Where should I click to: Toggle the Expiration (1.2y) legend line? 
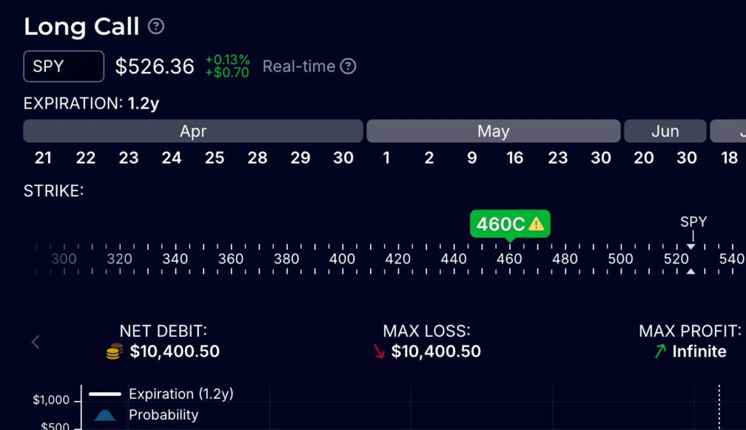[161, 394]
